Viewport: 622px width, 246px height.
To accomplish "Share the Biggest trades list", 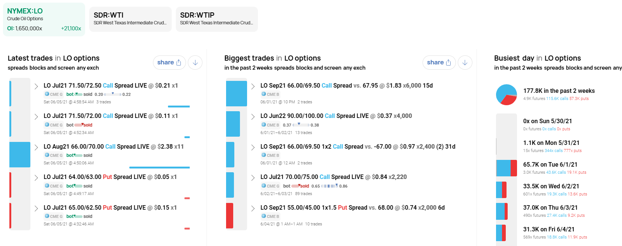I will [439, 63].
